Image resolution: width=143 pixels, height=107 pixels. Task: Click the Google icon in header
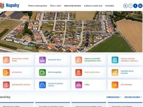pos(140,6)
